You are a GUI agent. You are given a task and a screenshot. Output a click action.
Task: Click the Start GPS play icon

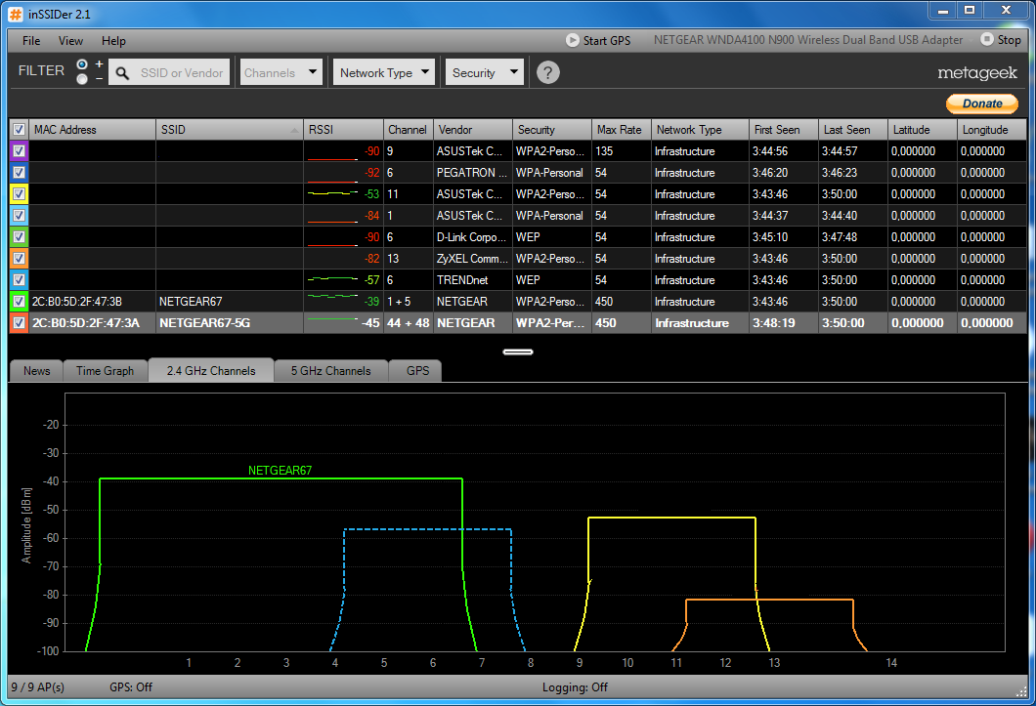coord(572,40)
